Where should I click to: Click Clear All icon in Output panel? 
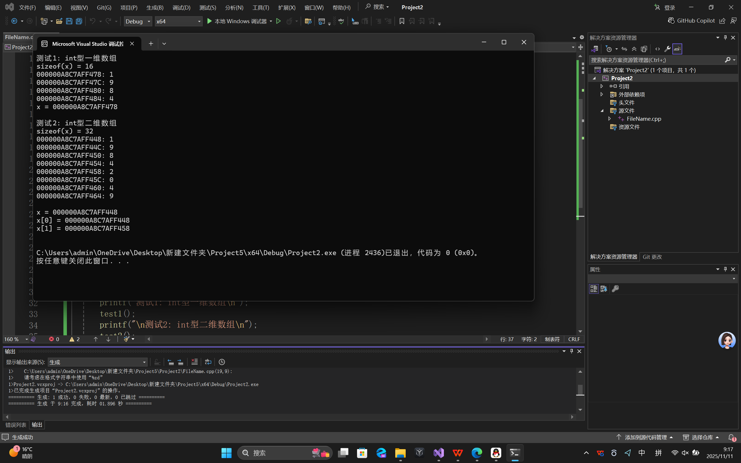194,362
